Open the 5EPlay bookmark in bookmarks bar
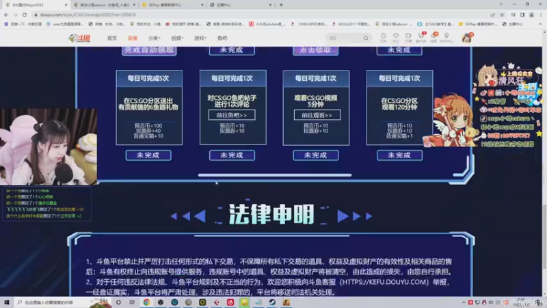547x308 pixels. tap(477, 24)
